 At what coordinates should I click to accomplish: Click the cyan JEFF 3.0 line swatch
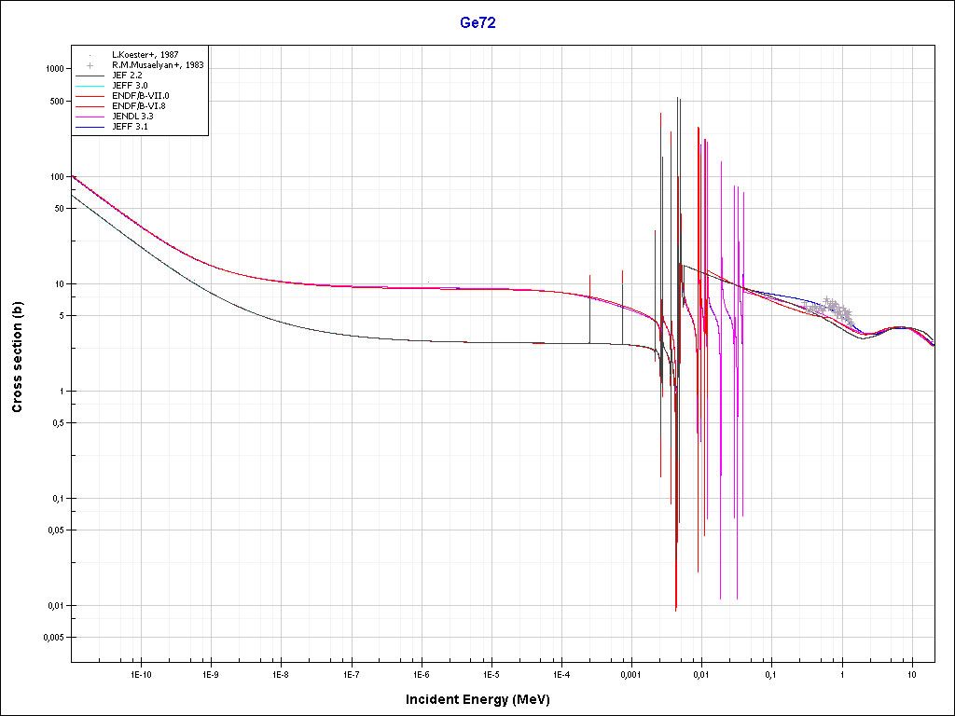coord(89,86)
